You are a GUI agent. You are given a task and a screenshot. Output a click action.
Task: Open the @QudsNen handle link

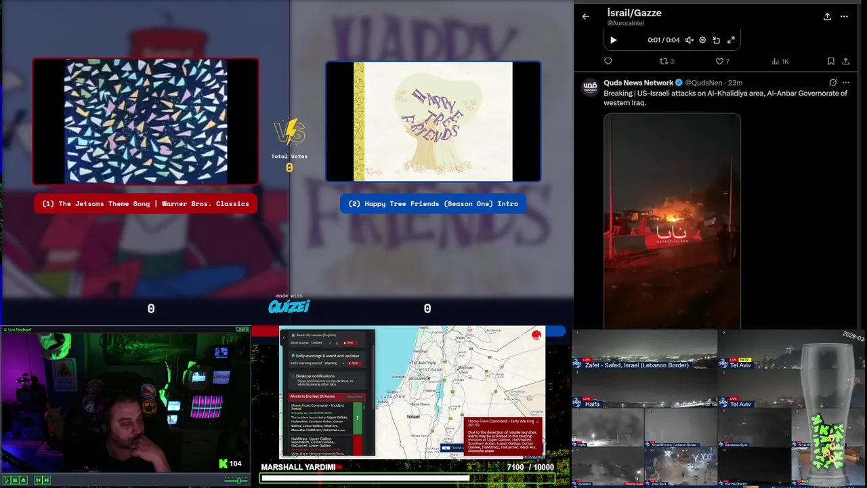[x=703, y=83]
